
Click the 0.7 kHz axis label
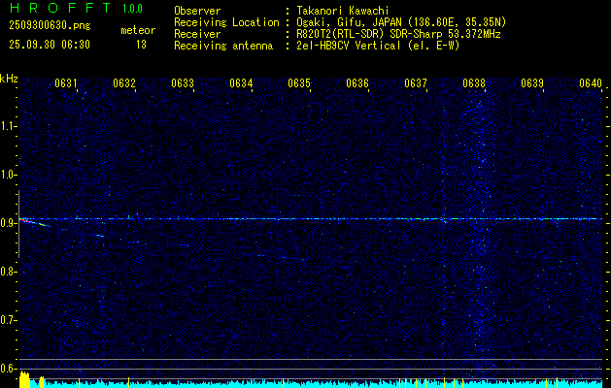coord(8,320)
